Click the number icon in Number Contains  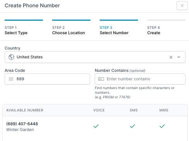point(101,79)
